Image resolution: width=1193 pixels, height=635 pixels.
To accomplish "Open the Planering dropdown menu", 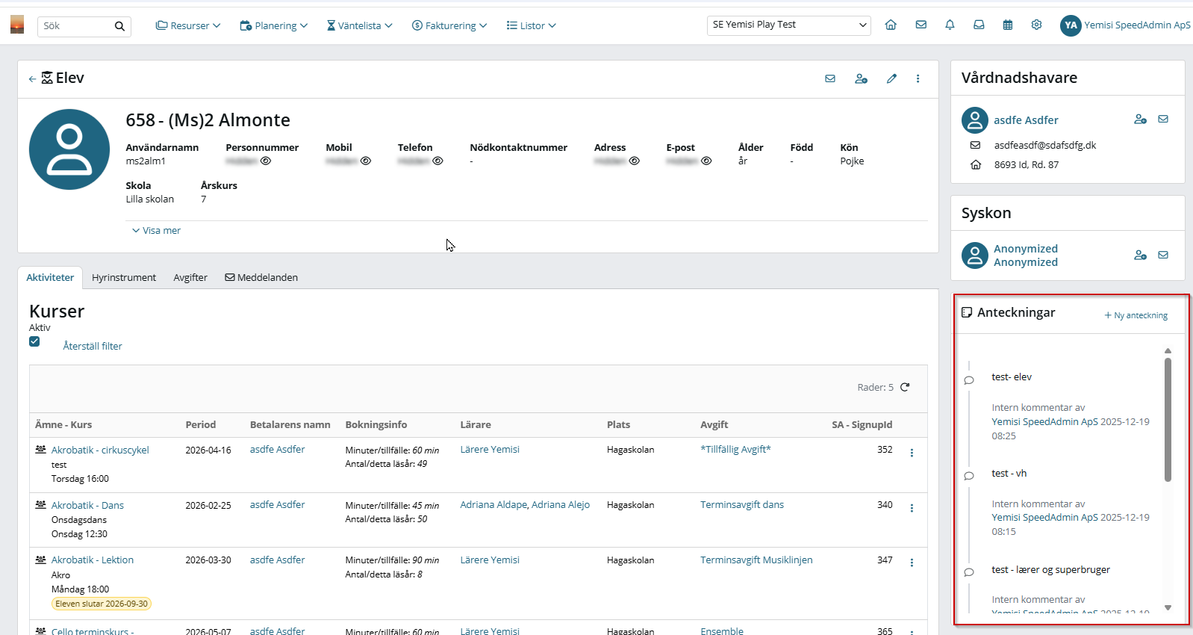I will [274, 25].
